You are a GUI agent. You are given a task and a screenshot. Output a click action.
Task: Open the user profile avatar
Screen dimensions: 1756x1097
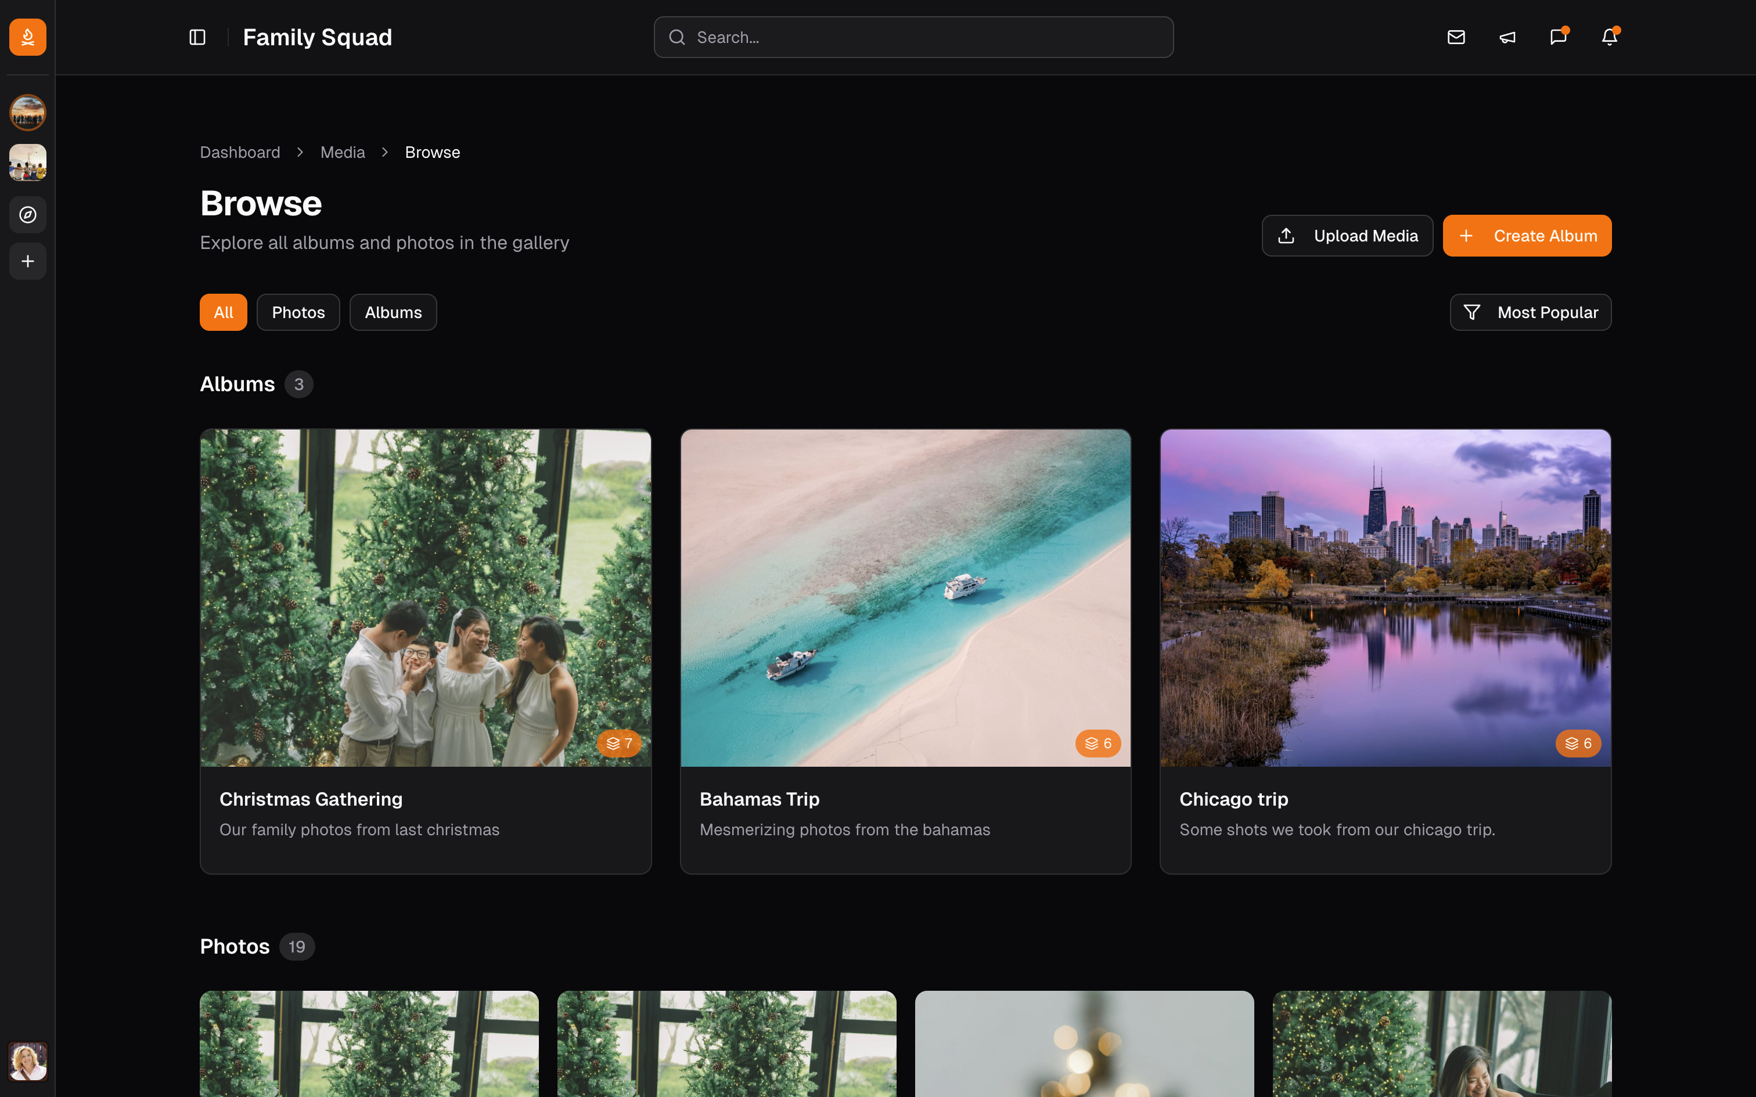27,1061
